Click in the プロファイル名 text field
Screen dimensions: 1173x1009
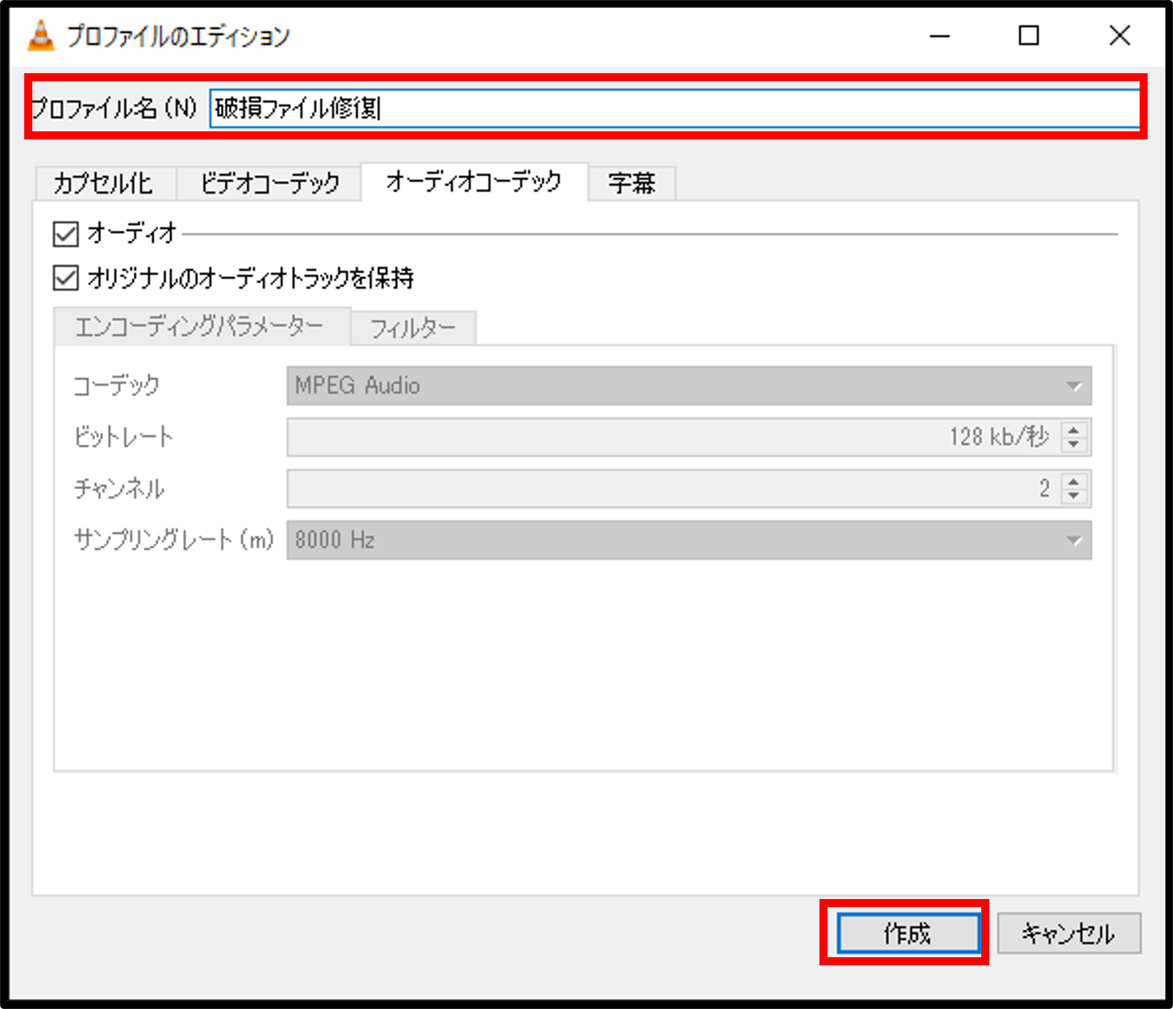point(674,108)
